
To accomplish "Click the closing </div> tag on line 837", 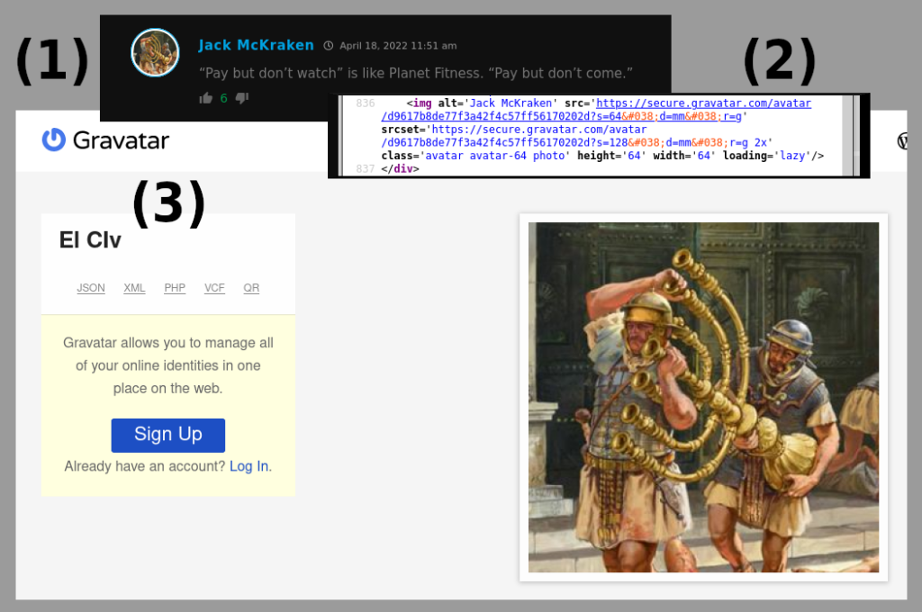I will pyautogui.click(x=400, y=168).
